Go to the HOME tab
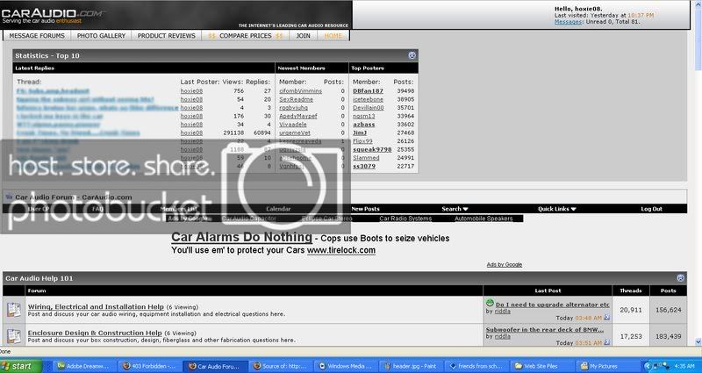This screenshot has height=373, width=702. 333,36
